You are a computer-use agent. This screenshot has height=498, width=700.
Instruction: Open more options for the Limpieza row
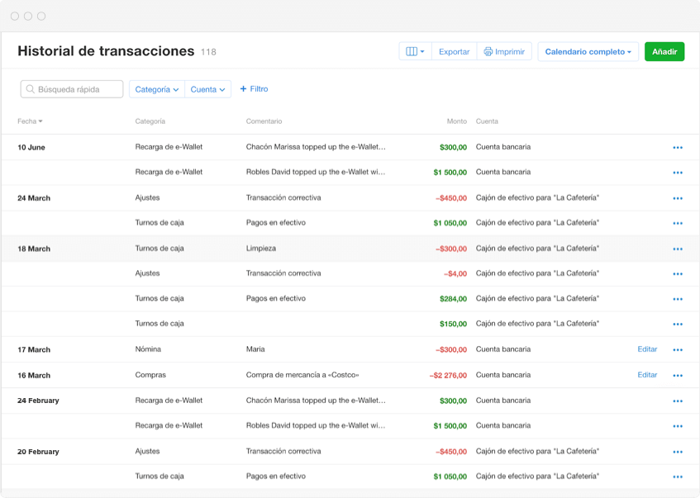tap(678, 249)
